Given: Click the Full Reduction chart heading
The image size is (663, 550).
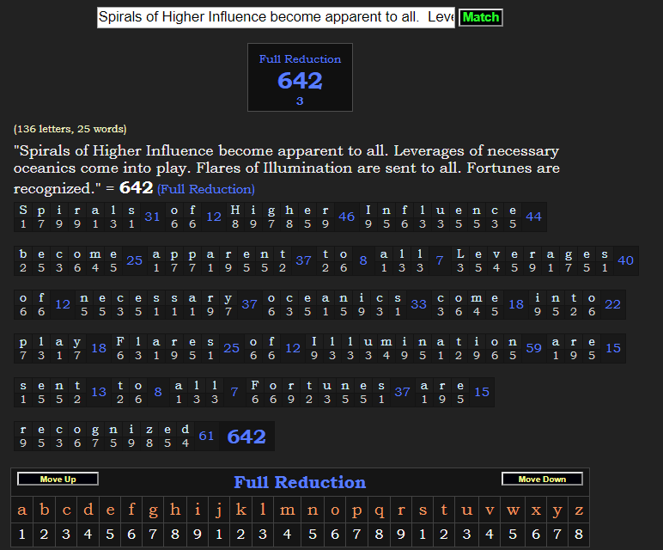Looking at the screenshot, I should tap(300, 482).
